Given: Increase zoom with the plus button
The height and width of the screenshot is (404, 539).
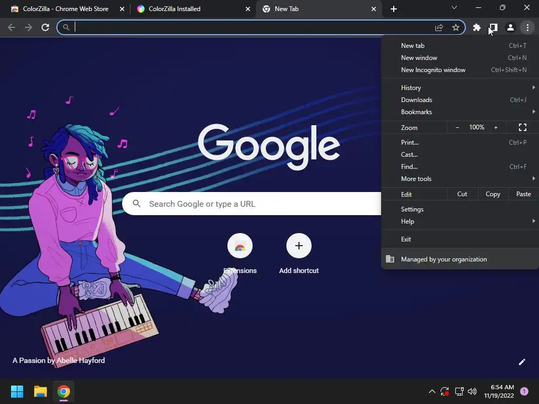Looking at the screenshot, I should [x=496, y=127].
